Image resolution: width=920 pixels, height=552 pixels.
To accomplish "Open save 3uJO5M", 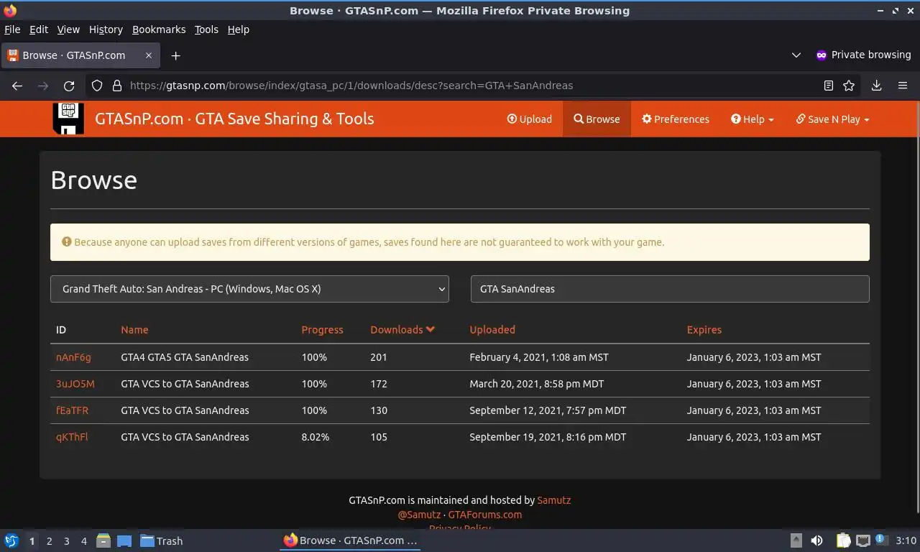I will point(75,384).
